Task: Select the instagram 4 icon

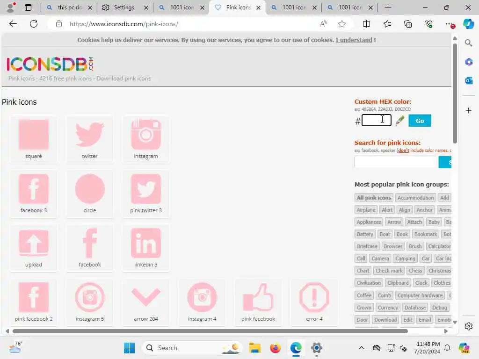Action: pyautogui.click(x=202, y=297)
